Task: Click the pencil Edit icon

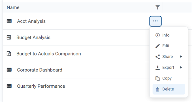Action: coord(157,46)
